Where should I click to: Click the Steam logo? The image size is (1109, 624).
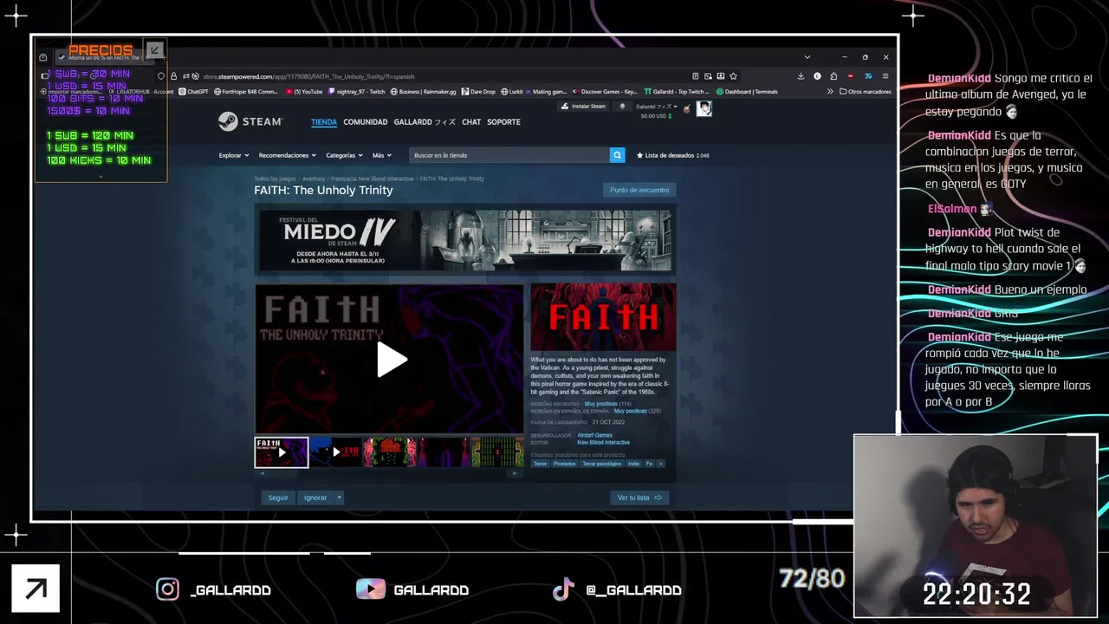coord(249,121)
